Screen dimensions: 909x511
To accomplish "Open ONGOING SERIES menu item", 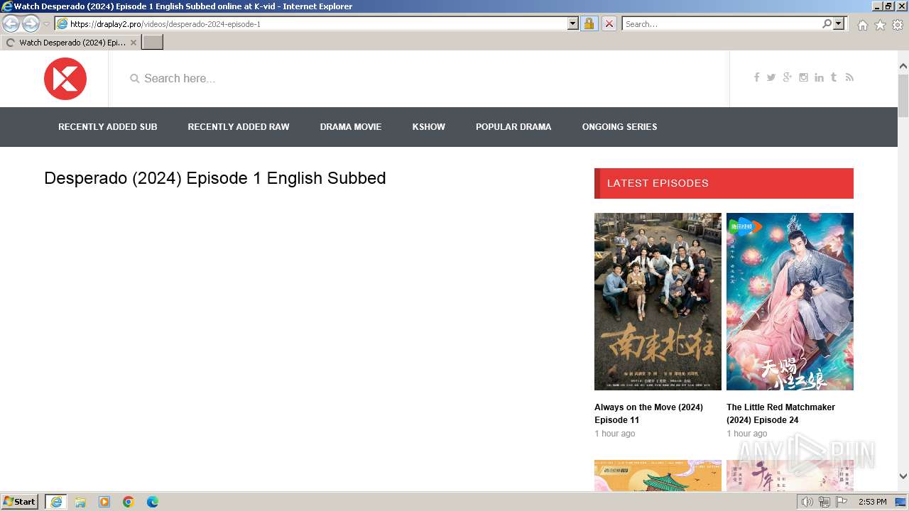I will (x=620, y=127).
